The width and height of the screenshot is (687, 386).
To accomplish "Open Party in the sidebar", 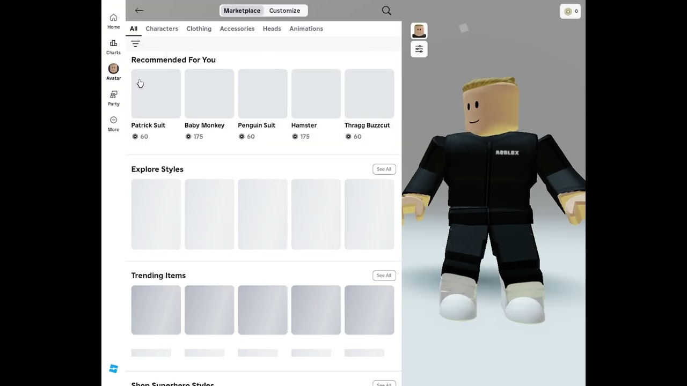I will coord(113,98).
